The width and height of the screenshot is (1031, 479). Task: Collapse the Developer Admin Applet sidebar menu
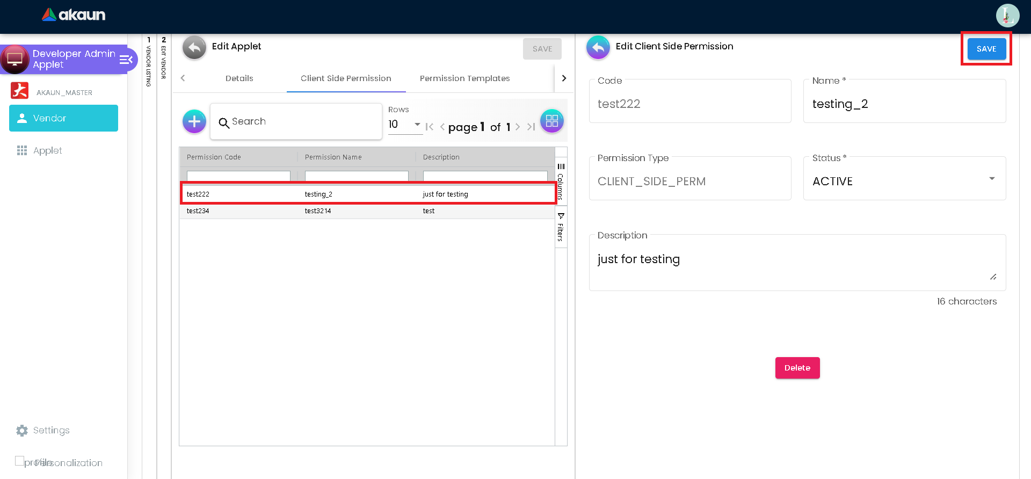(126, 60)
